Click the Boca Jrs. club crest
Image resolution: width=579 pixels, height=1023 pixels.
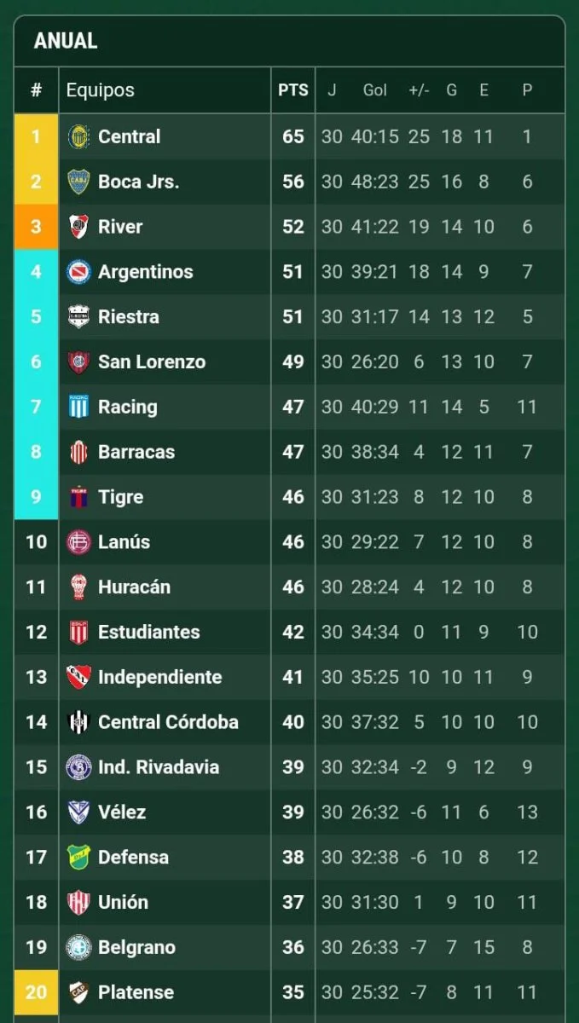click(x=78, y=182)
